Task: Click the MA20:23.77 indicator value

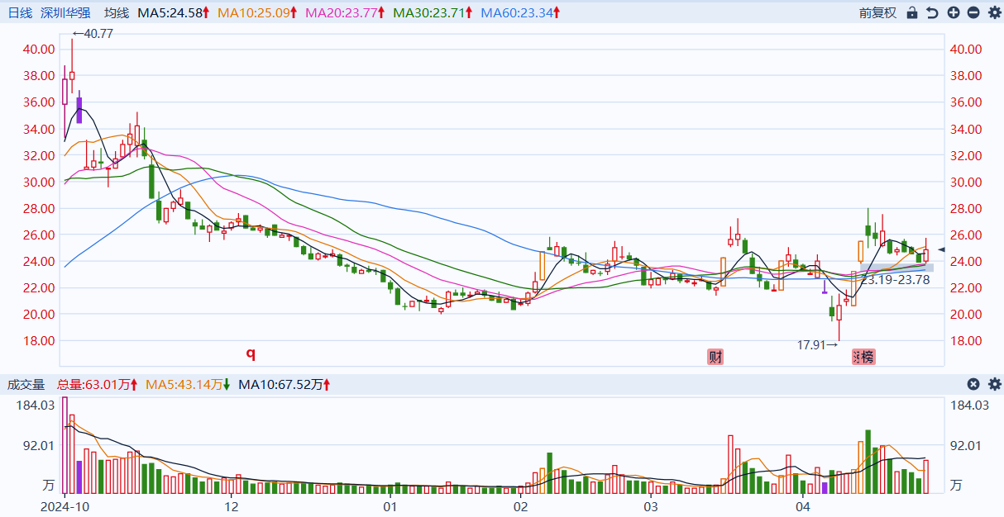Action: point(343,12)
